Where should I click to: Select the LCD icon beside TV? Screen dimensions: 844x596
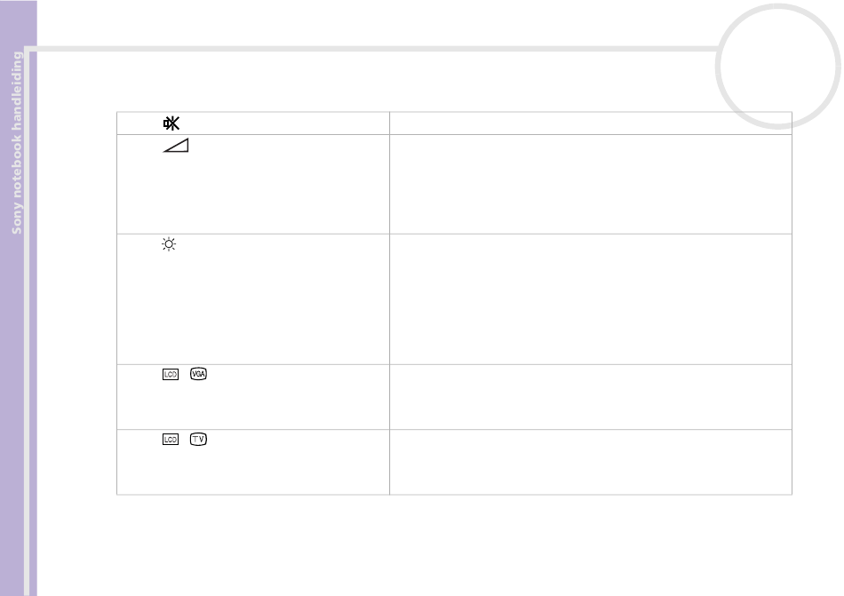pos(170,440)
